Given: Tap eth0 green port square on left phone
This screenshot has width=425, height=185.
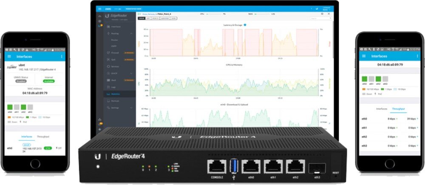Looking at the screenshot, I should pyautogui.click(x=10, y=107).
